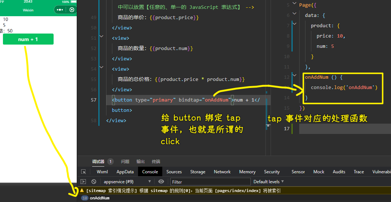The image size is (391, 202).
Task: Open the Mock devtools tab
Action: [319, 172]
